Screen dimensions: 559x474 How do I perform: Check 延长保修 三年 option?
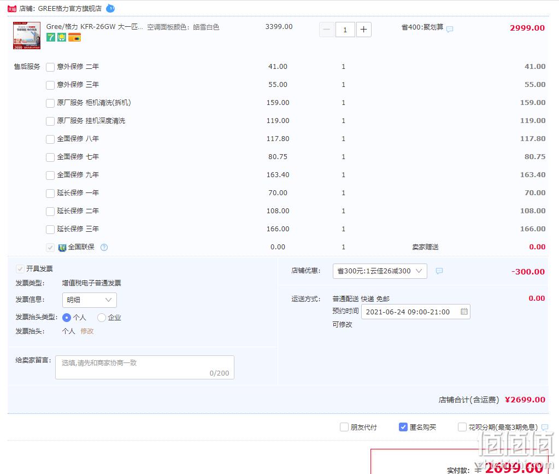point(50,229)
